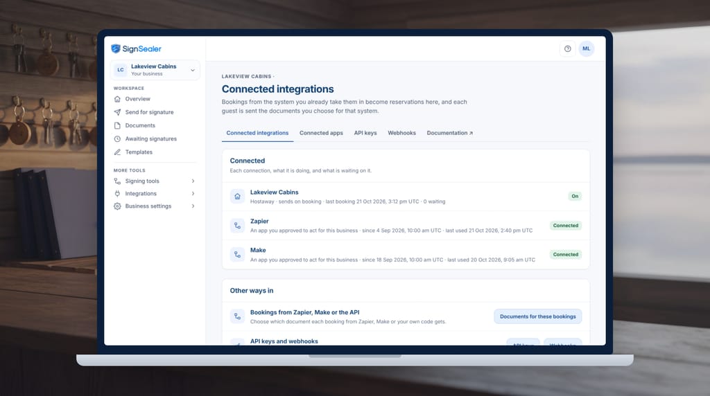Open the Make connected app row
The width and height of the screenshot is (710, 396).
click(x=406, y=255)
